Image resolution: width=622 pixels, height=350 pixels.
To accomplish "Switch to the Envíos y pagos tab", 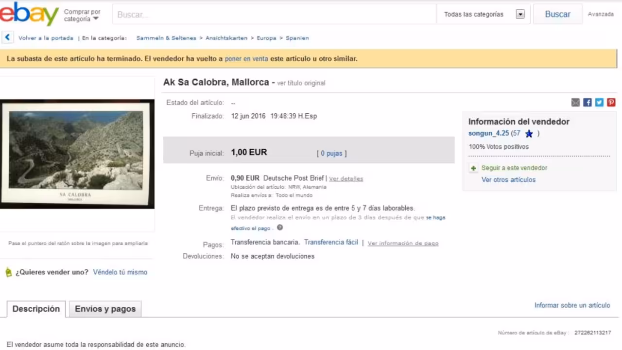I will [x=105, y=309].
